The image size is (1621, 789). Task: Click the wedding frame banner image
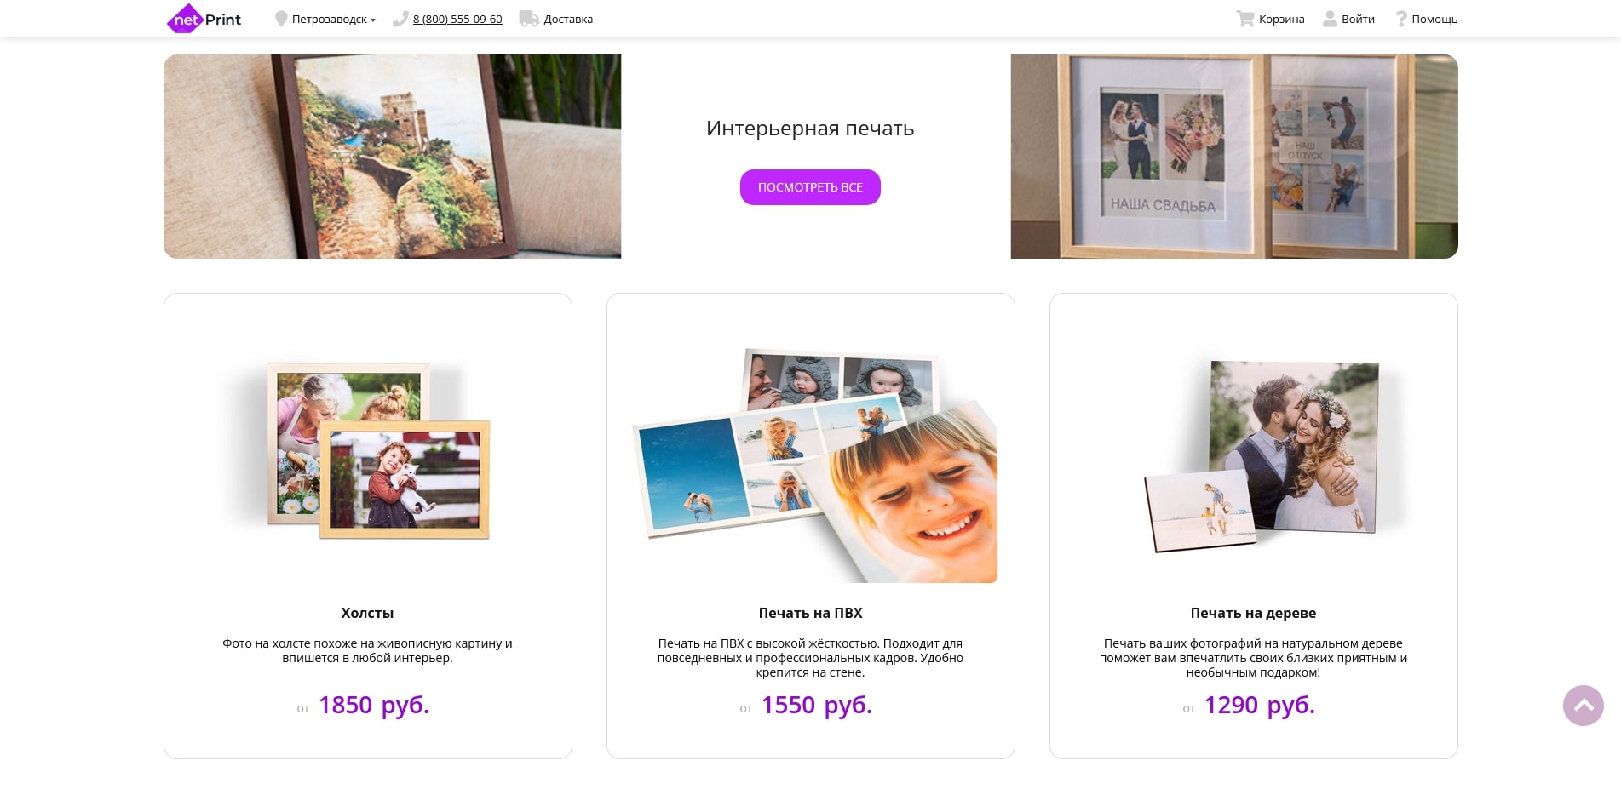(1234, 157)
